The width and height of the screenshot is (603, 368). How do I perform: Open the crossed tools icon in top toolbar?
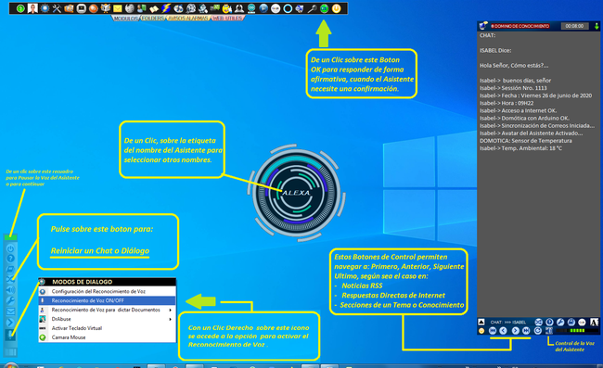point(57,8)
